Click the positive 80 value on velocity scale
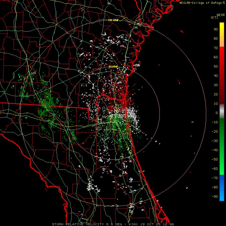The width and height of the screenshot is (226, 226). click(216, 39)
